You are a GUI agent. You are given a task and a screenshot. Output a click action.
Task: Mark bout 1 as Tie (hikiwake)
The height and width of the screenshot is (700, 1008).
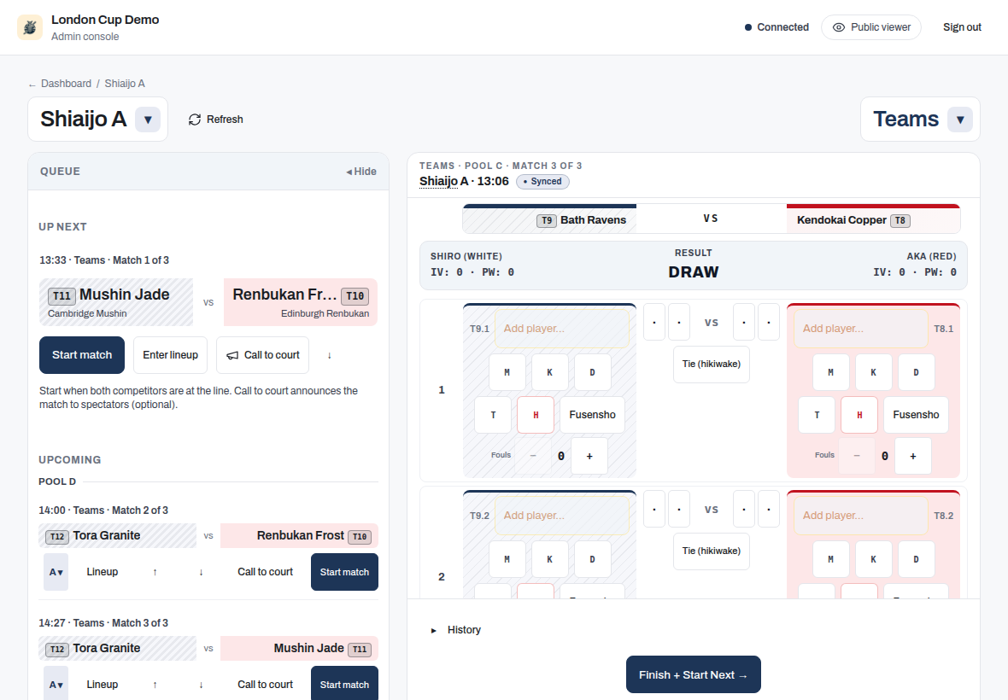click(x=711, y=365)
